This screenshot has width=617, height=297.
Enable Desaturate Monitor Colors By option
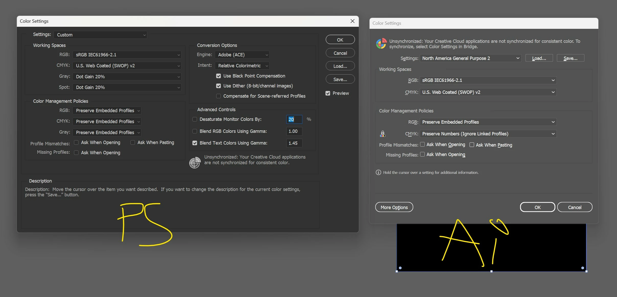click(x=195, y=119)
